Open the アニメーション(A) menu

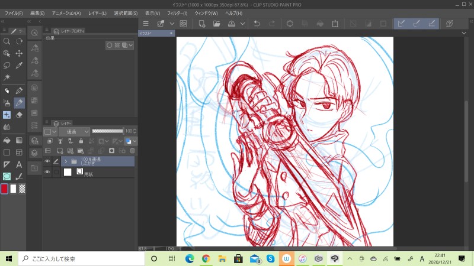click(66, 13)
